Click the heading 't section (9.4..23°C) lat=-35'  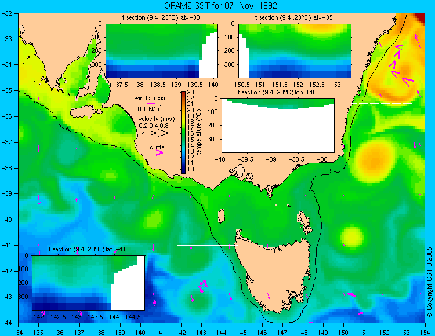(294, 18)
